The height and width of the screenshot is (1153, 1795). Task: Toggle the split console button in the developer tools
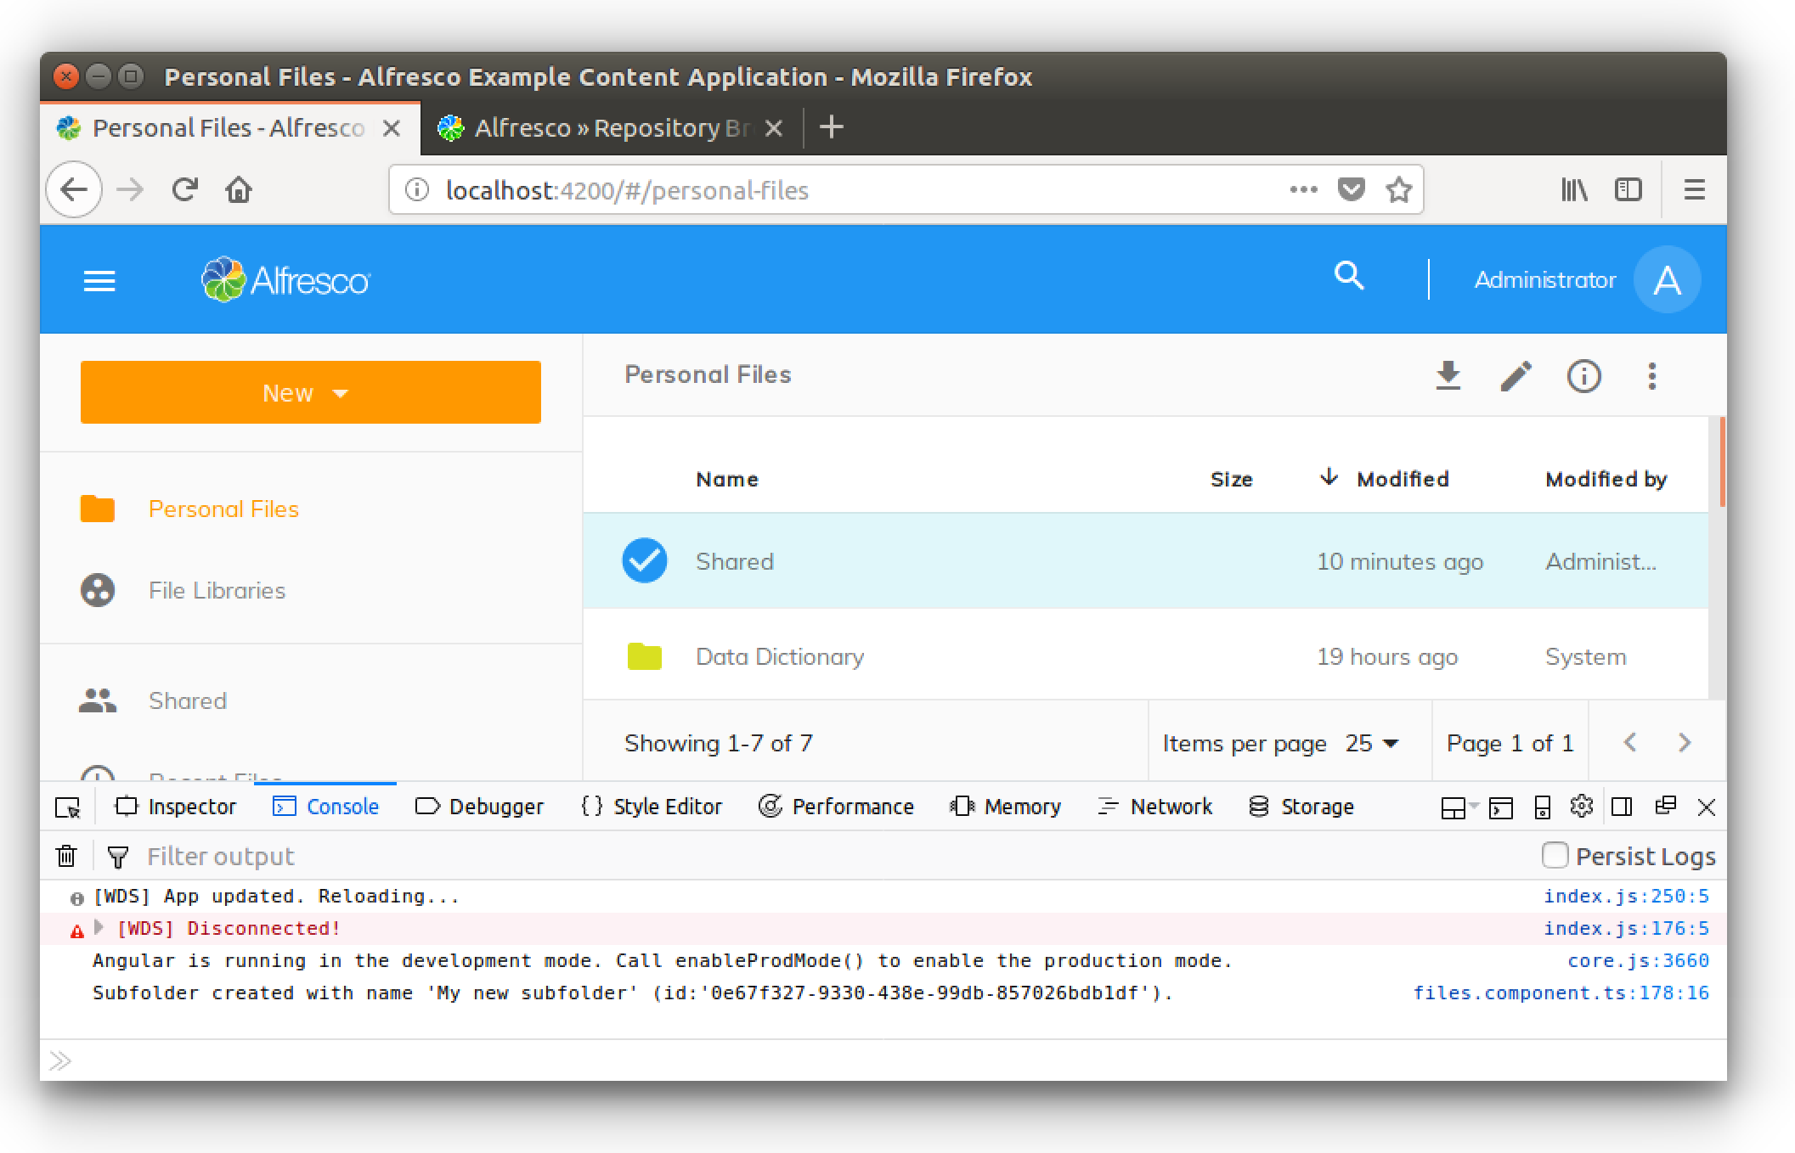(1500, 807)
